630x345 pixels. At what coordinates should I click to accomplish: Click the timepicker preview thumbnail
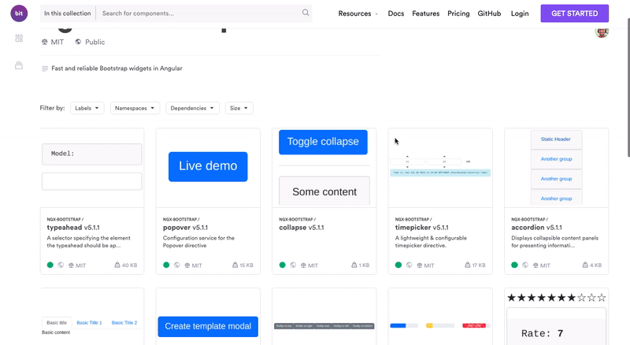tap(440, 168)
